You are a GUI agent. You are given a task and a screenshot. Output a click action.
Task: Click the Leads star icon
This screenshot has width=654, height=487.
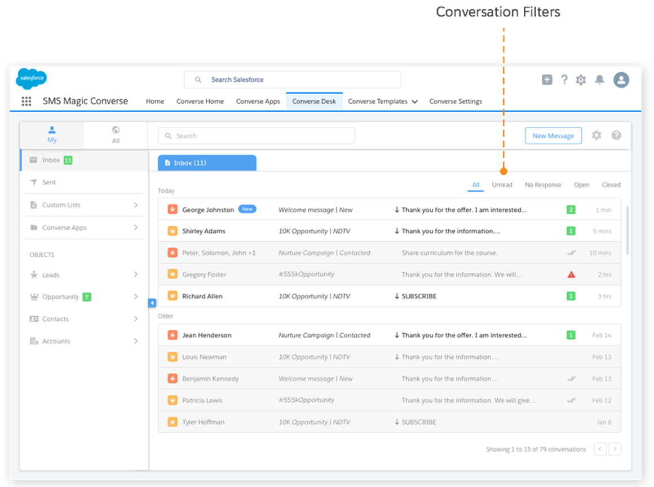pyautogui.click(x=34, y=275)
